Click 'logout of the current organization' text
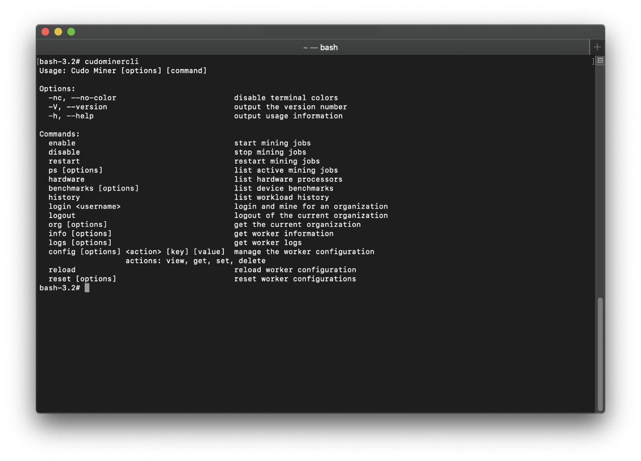The width and height of the screenshot is (641, 461). click(x=311, y=215)
